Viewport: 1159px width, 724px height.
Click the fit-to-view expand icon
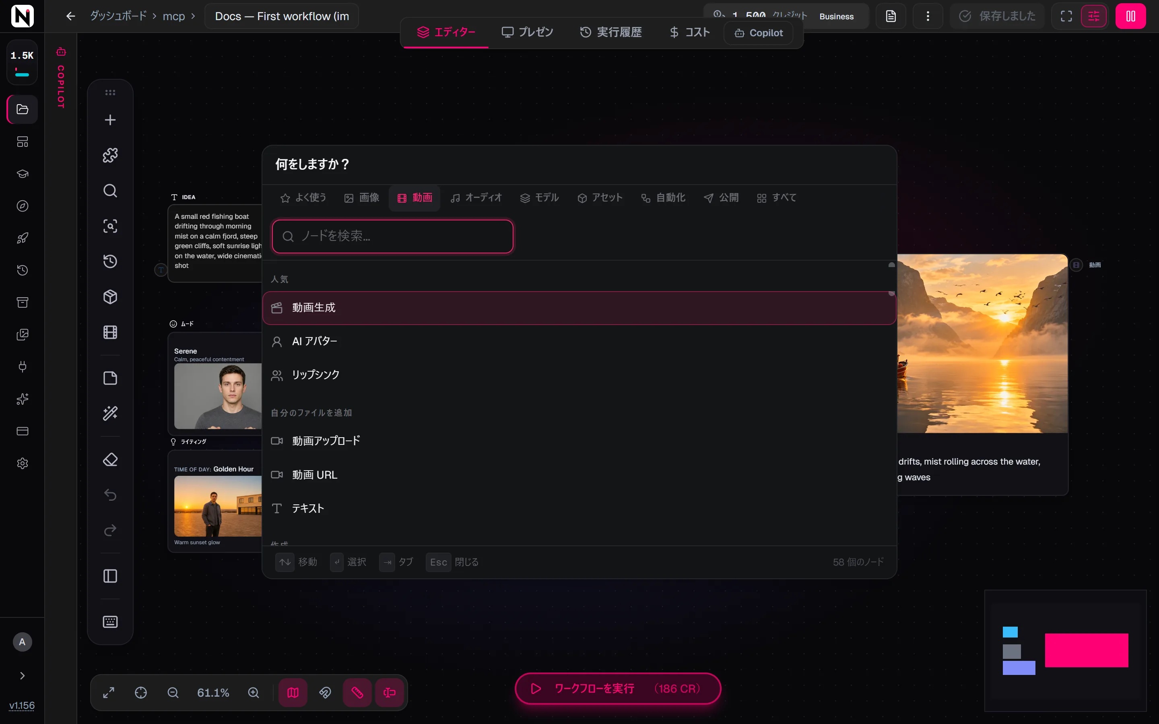pos(109,693)
